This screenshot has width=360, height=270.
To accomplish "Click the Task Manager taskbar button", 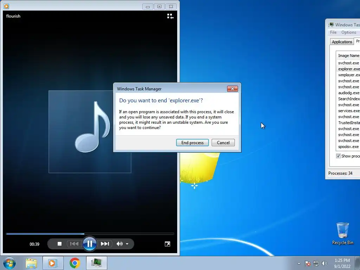I will pyautogui.click(x=97, y=263).
